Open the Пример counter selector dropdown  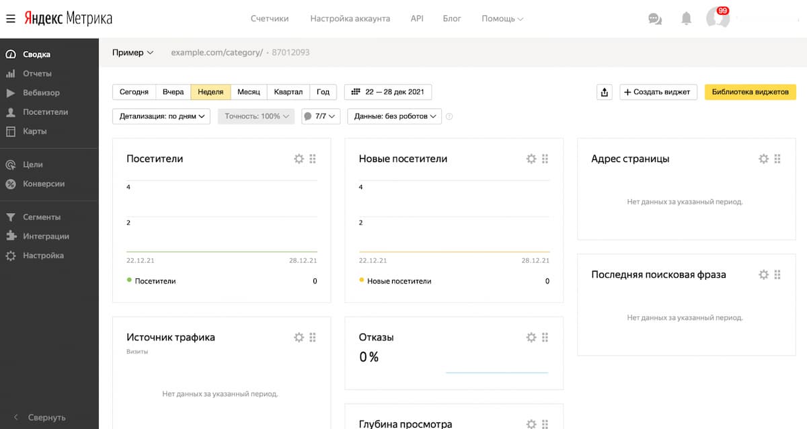click(x=132, y=52)
